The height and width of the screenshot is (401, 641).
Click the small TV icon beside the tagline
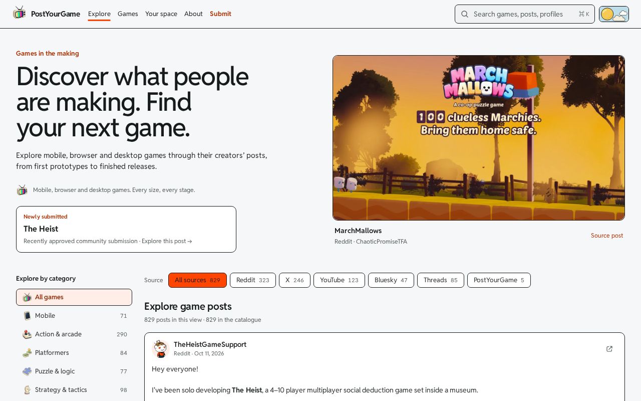click(x=22, y=190)
